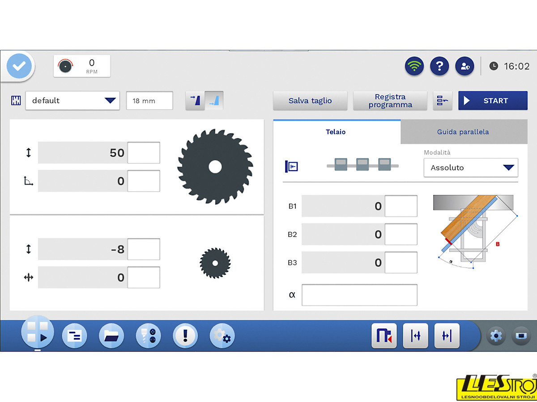The width and height of the screenshot is (537, 402).
Task: Click the α angle input field
Action: [359, 295]
